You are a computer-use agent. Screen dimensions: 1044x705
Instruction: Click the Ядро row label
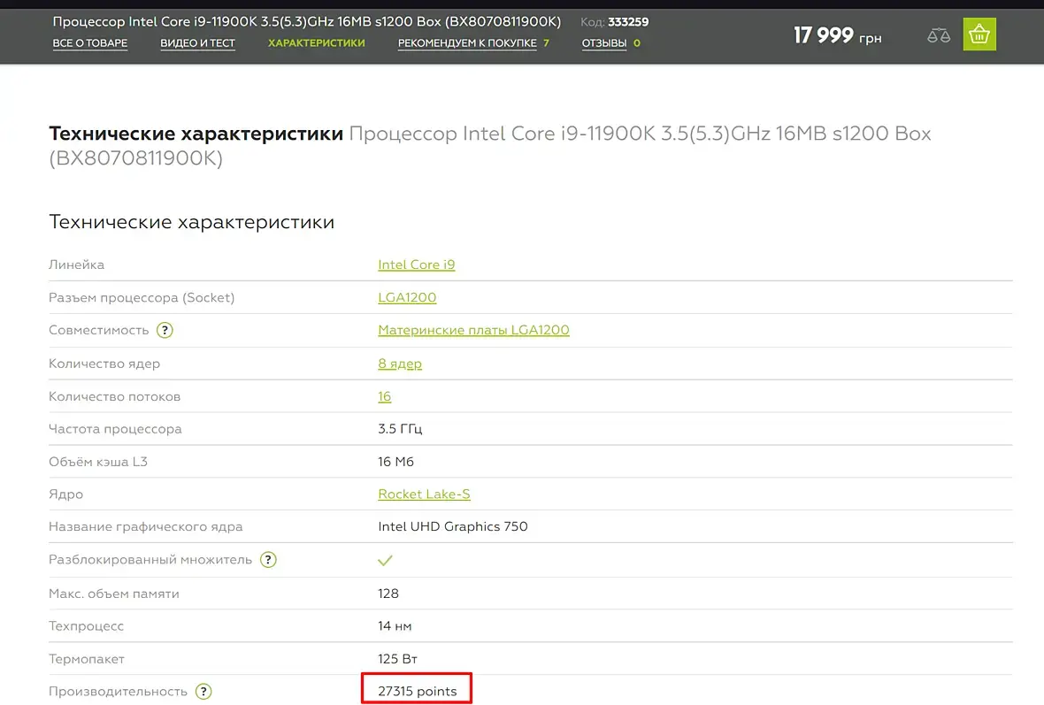(x=66, y=494)
